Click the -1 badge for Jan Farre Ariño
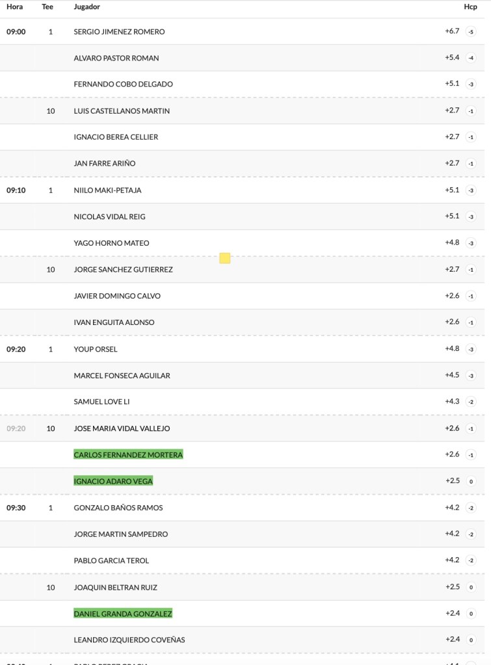The image size is (491, 665). tap(471, 164)
